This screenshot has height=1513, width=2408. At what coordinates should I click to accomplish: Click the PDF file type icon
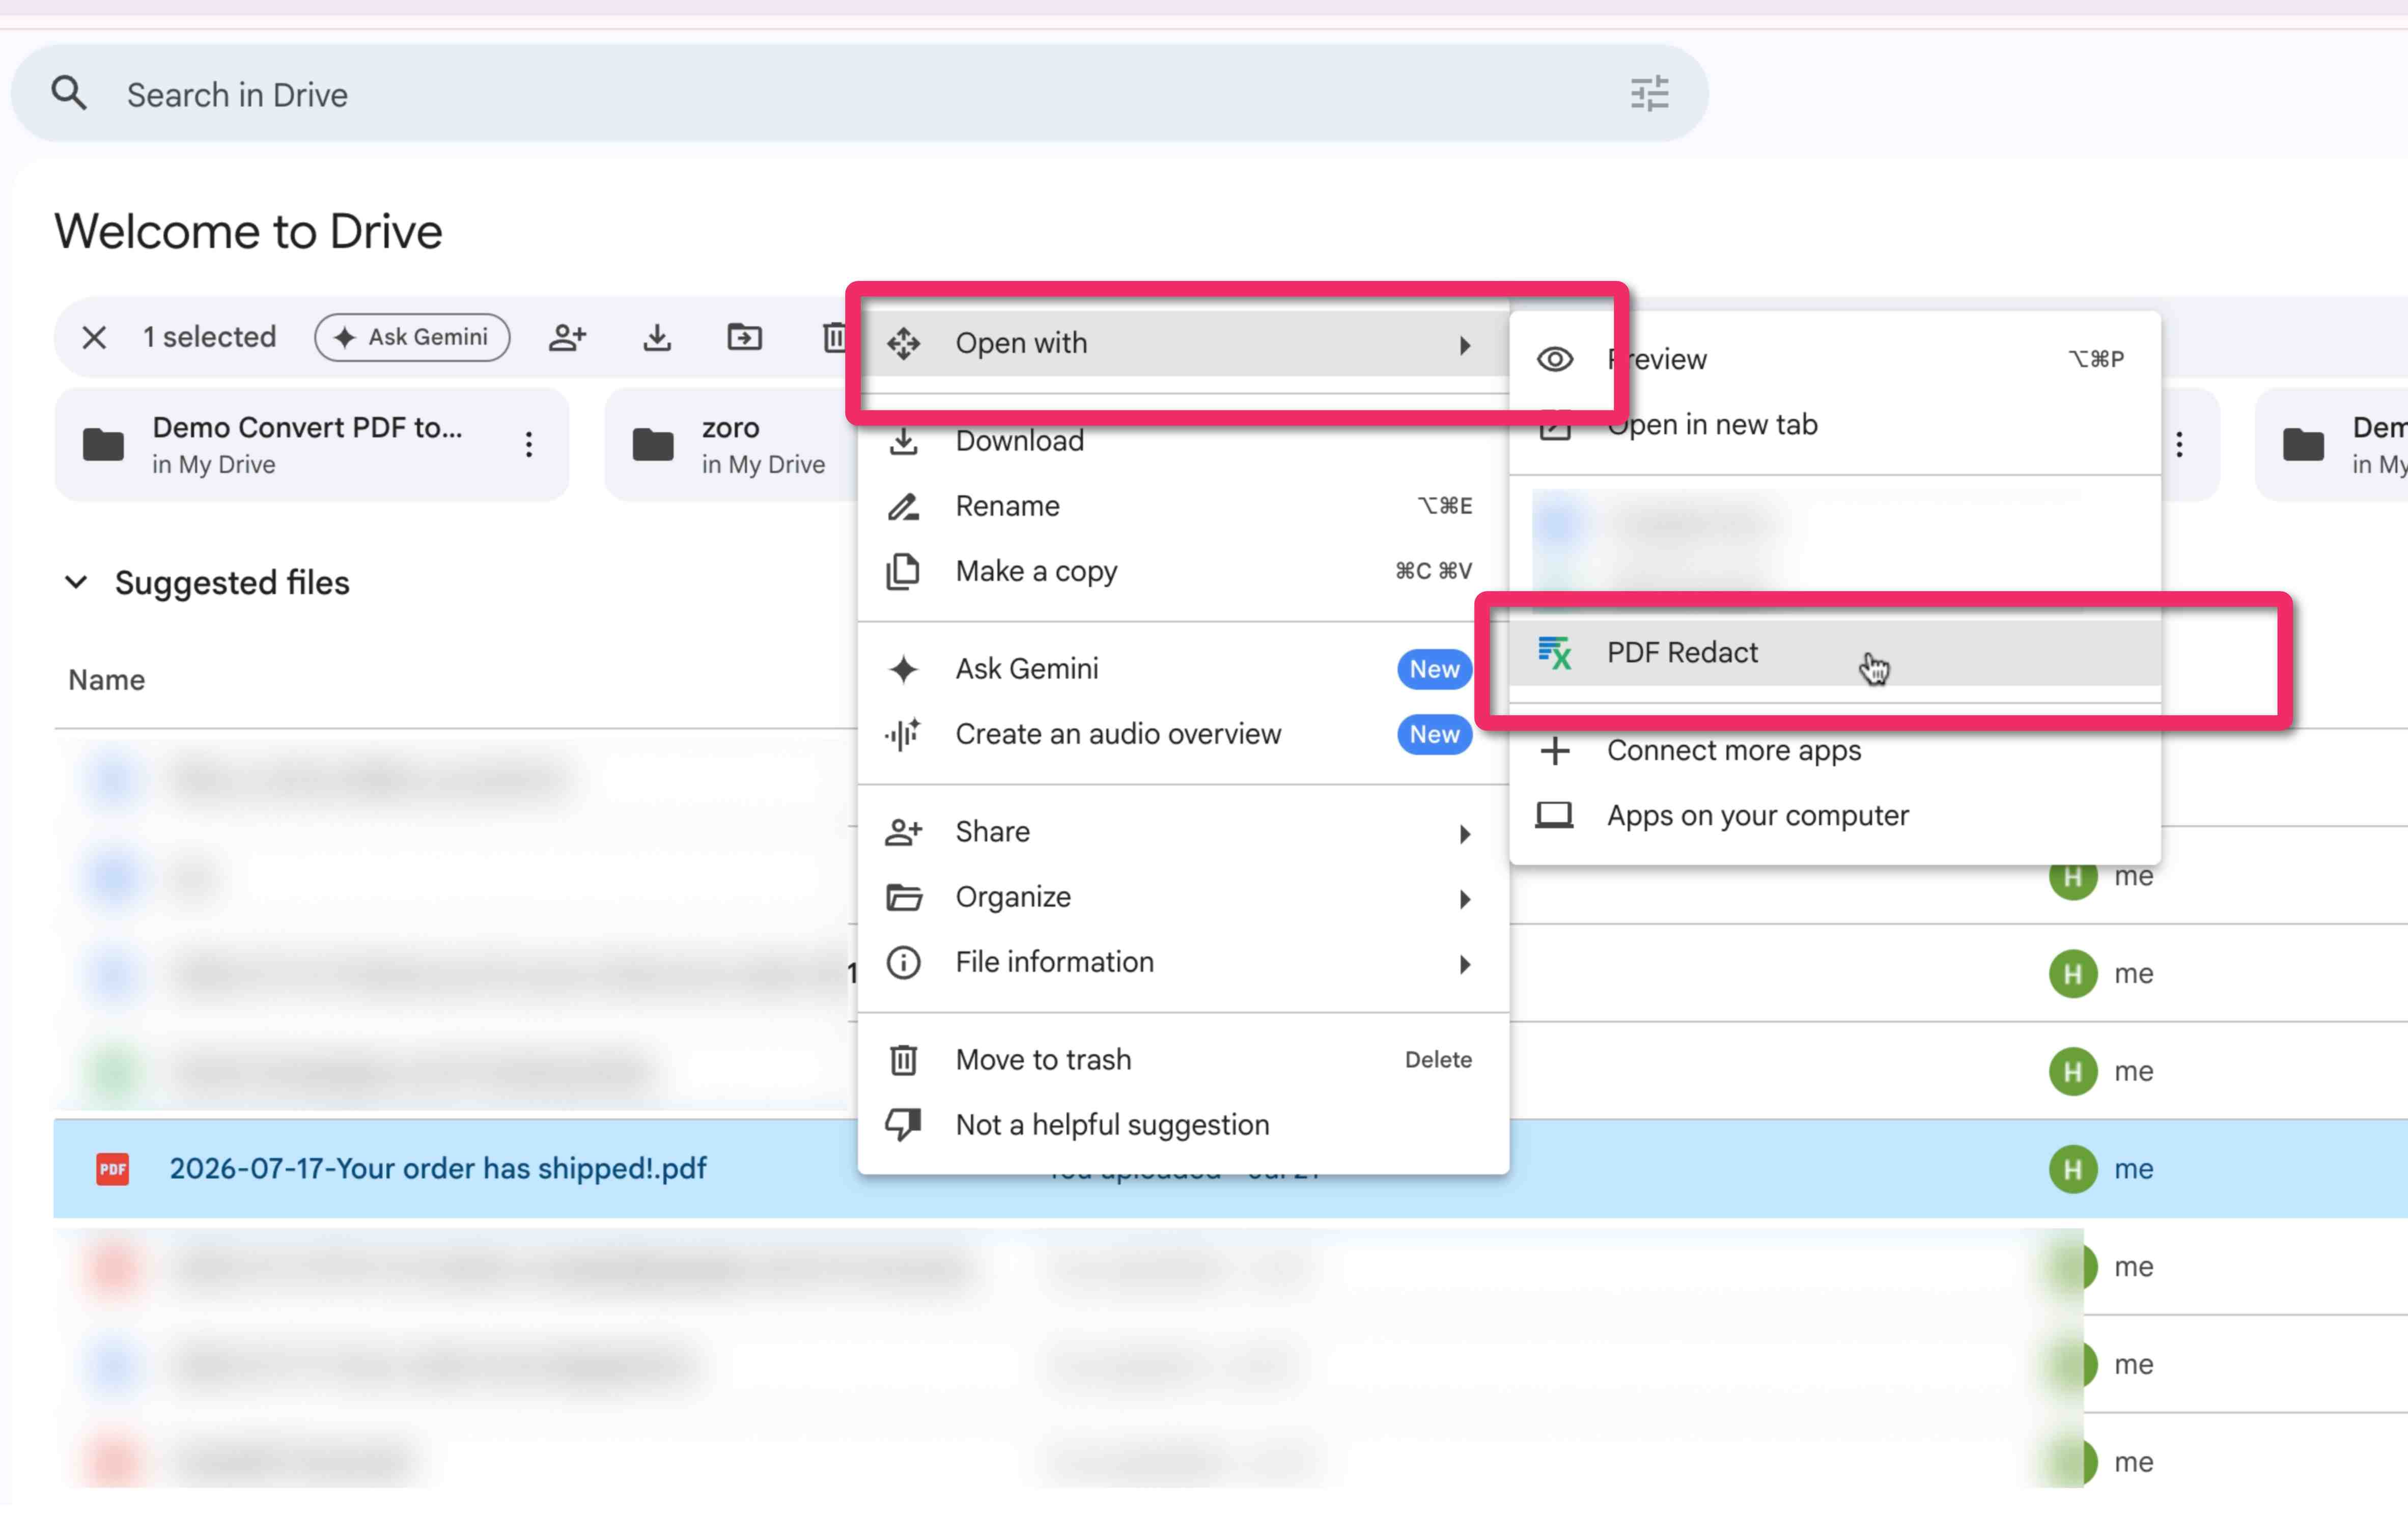coord(112,1168)
